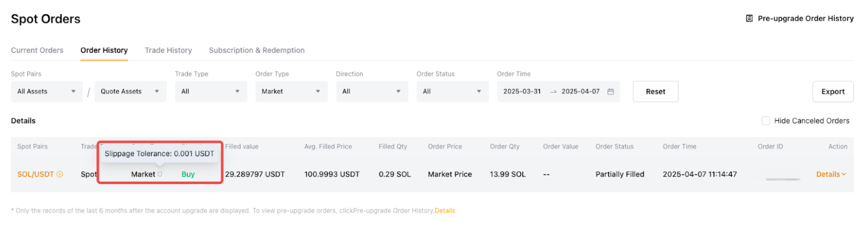Click the calendar icon in Order Time

[610, 92]
